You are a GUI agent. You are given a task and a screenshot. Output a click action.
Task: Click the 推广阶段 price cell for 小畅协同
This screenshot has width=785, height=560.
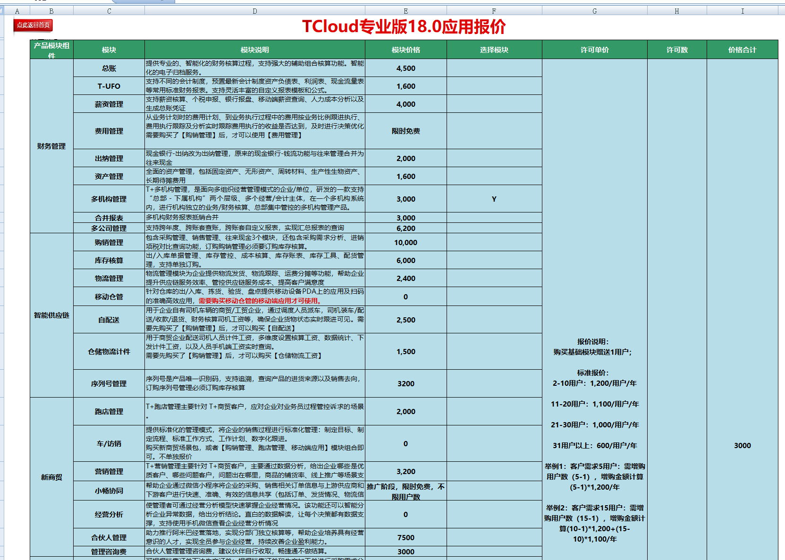point(406,491)
